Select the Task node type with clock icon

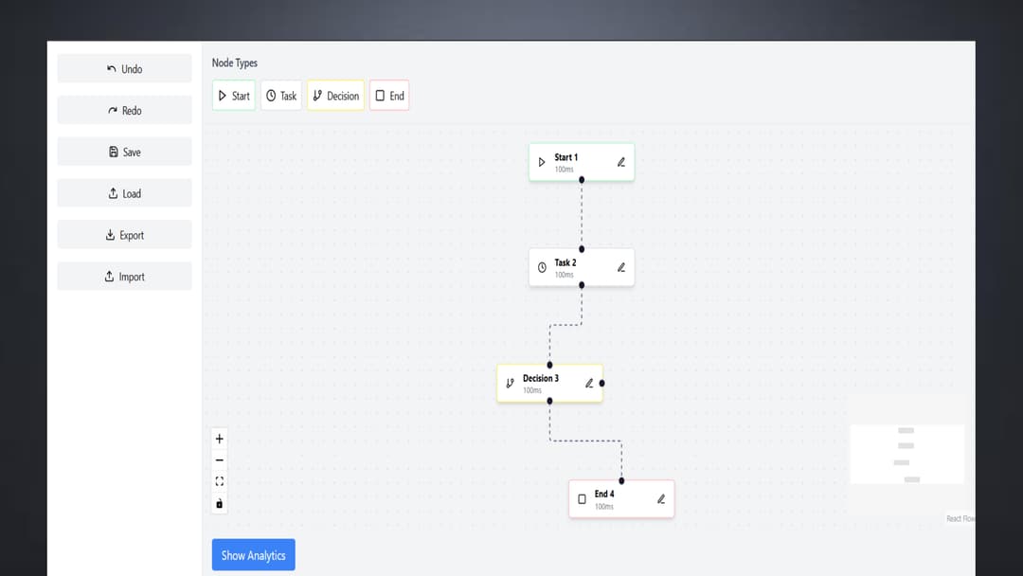(280, 95)
